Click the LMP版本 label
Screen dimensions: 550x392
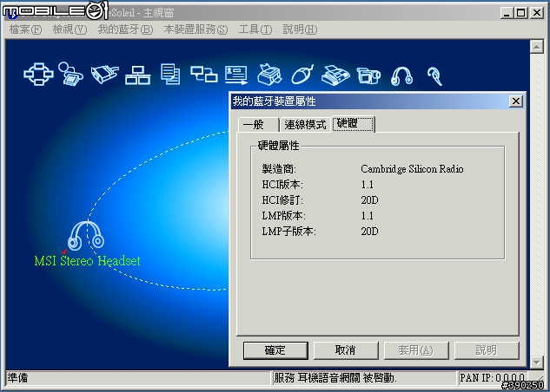click(284, 216)
